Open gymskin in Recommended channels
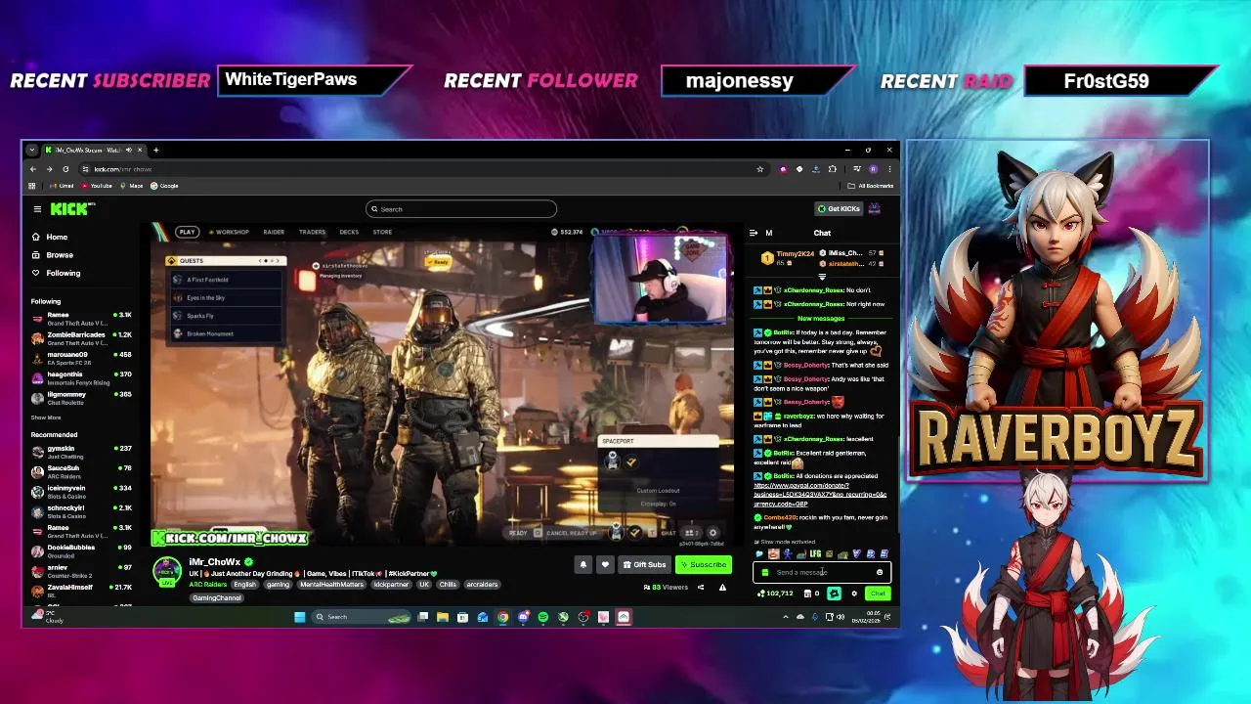The width and height of the screenshot is (1251, 704). click(x=82, y=452)
